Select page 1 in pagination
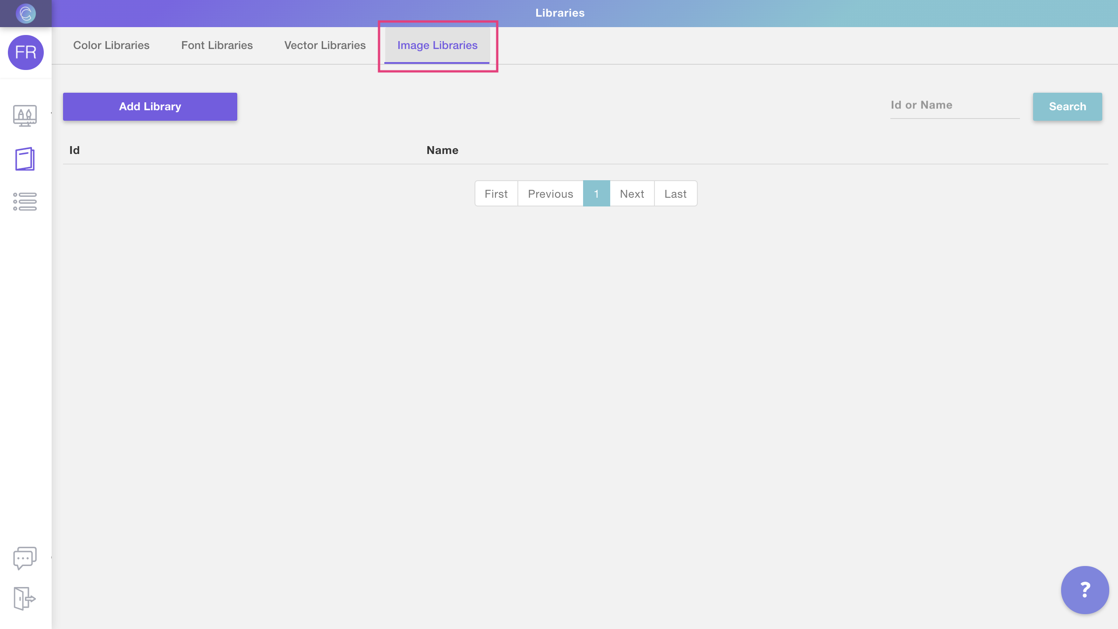Viewport: 1118px width, 629px height. tap(596, 194)
